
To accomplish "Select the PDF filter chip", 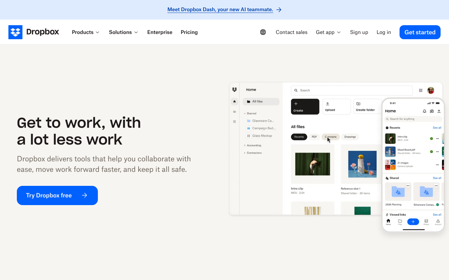I will 314,137.
